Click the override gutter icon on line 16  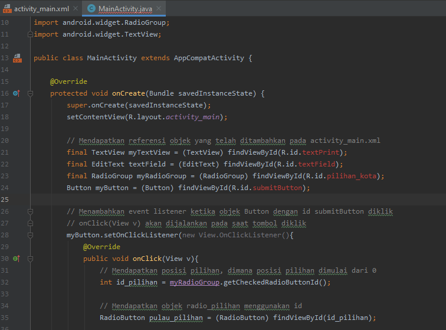pyautogui.click(x=17, y=93)
